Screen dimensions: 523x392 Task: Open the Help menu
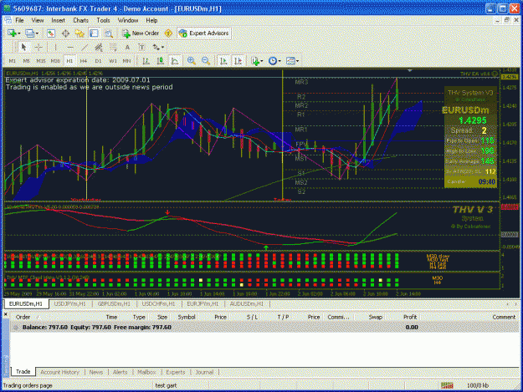151,21
